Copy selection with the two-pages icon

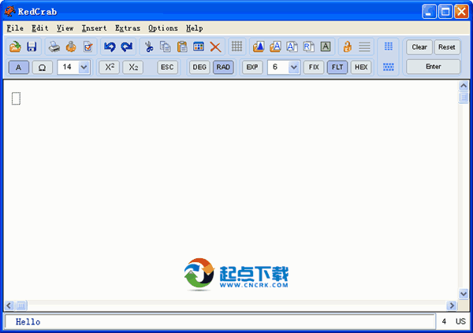166,46
